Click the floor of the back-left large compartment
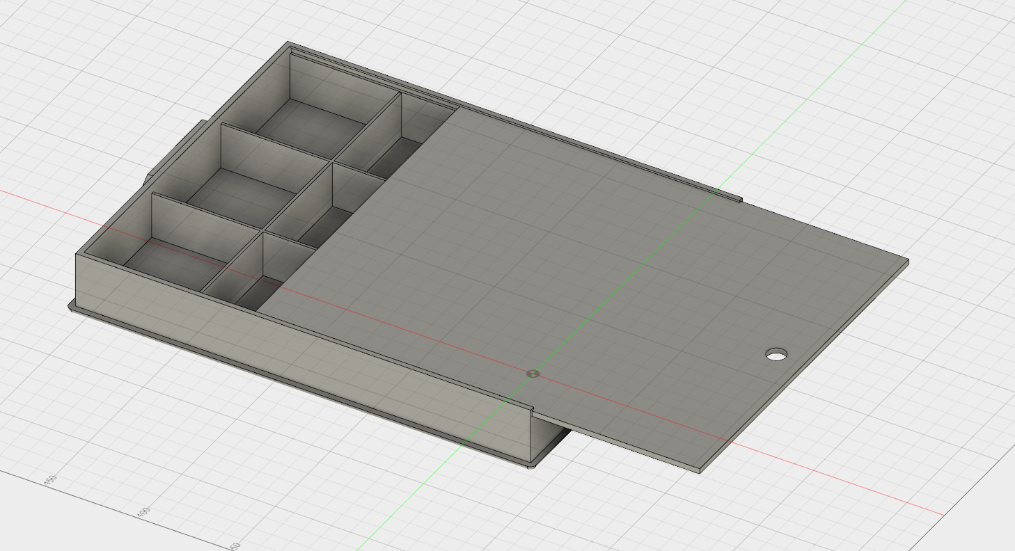The height and width of the screenshot is (551, 1015). click(310, 124)
